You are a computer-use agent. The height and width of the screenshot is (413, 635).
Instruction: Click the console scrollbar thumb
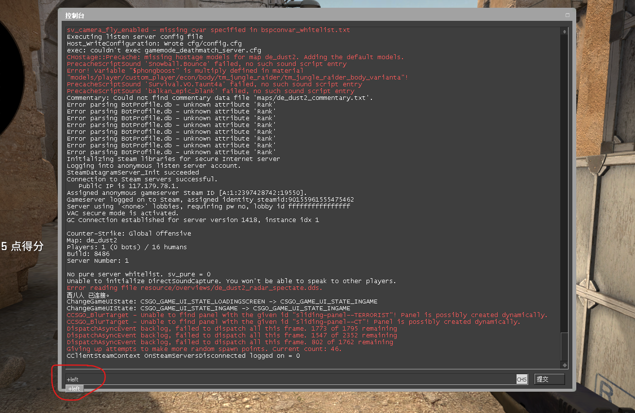(x=564, y=346)
